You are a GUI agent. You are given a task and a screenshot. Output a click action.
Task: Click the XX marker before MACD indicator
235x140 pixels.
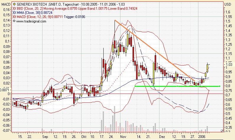click(x=14, y=17)
